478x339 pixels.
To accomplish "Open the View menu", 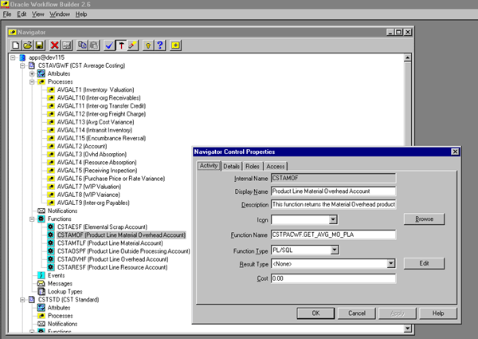I will [38, 14].
